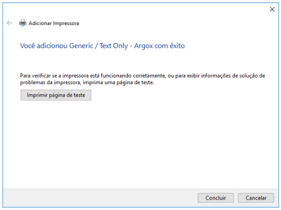Go back to the previous wizard step
Image resolution: width=281 pixels, height=210 pixels.
pyautogui.click(x=9, y=23)
